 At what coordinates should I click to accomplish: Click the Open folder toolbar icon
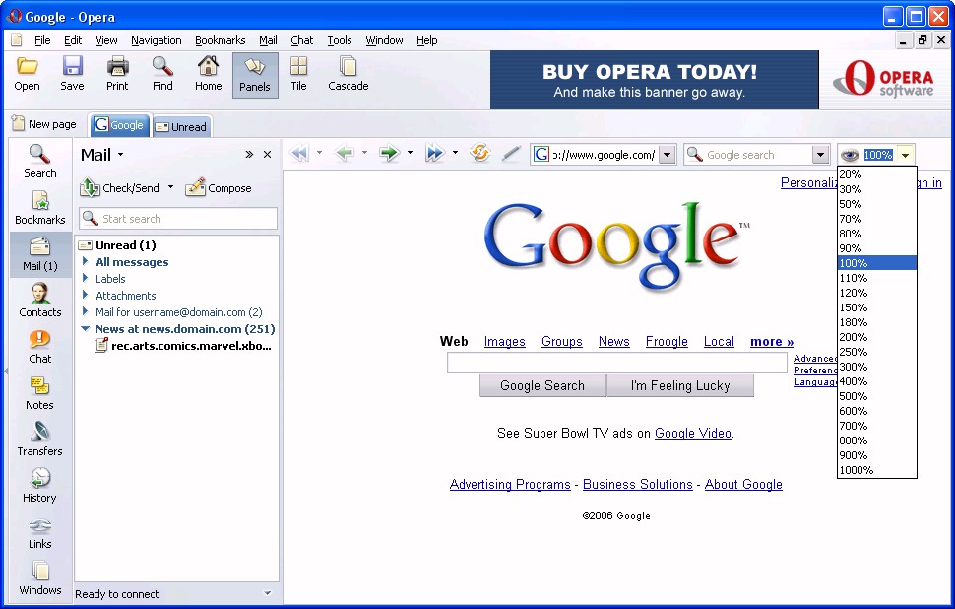click(x=27, y=66)
